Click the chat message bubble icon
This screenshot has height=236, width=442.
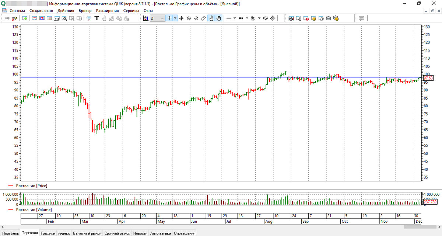click(361, 18)
